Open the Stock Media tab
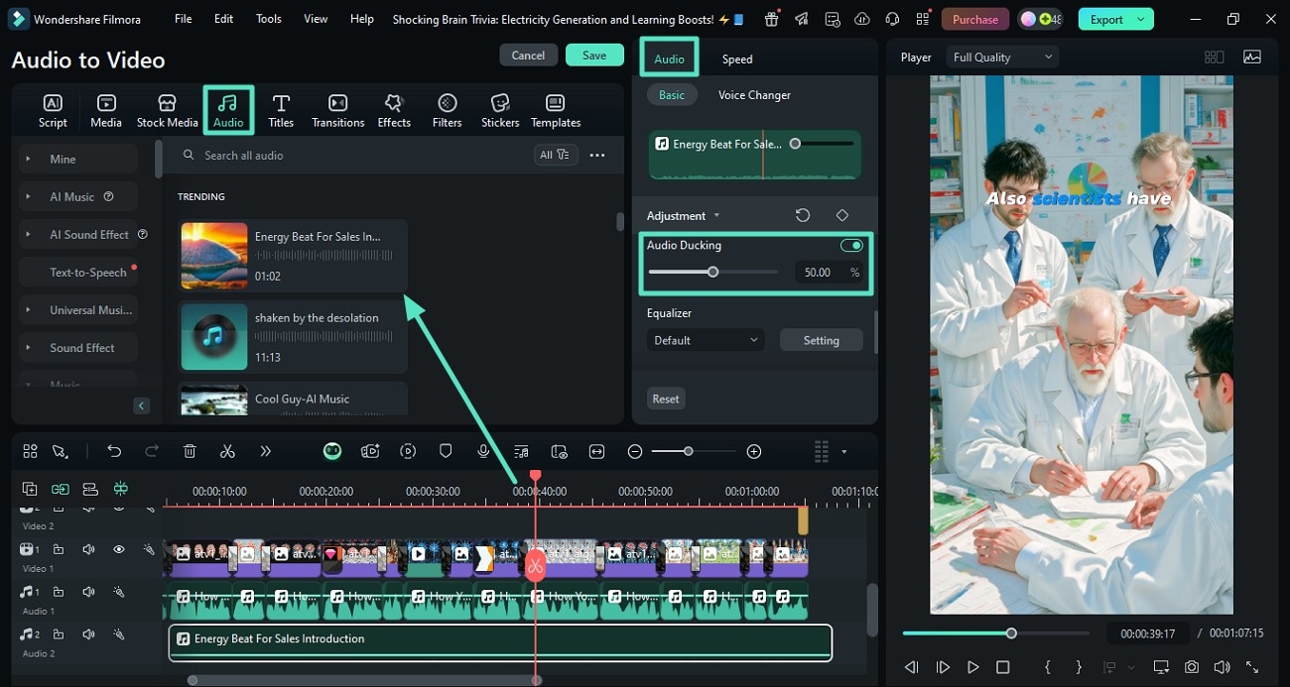This screenshot has height=687, width=1290. (167, 110)
